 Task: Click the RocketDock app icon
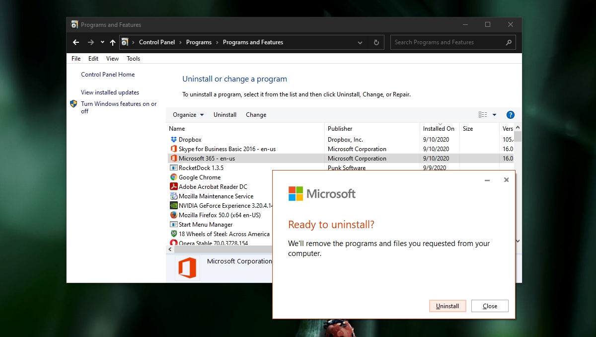pyautogui.click(x=174, y=168)
